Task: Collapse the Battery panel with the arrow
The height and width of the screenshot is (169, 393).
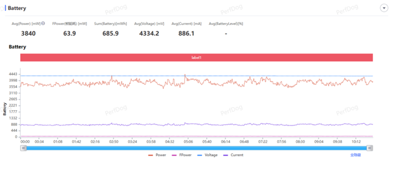Action: [x=384, y=8]
